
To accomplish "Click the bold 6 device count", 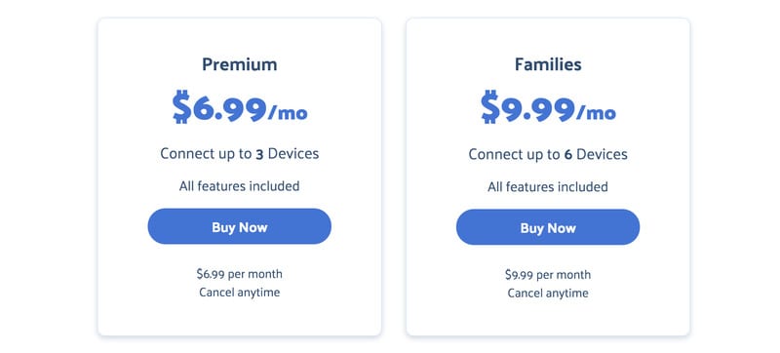I will click(568, 155).
